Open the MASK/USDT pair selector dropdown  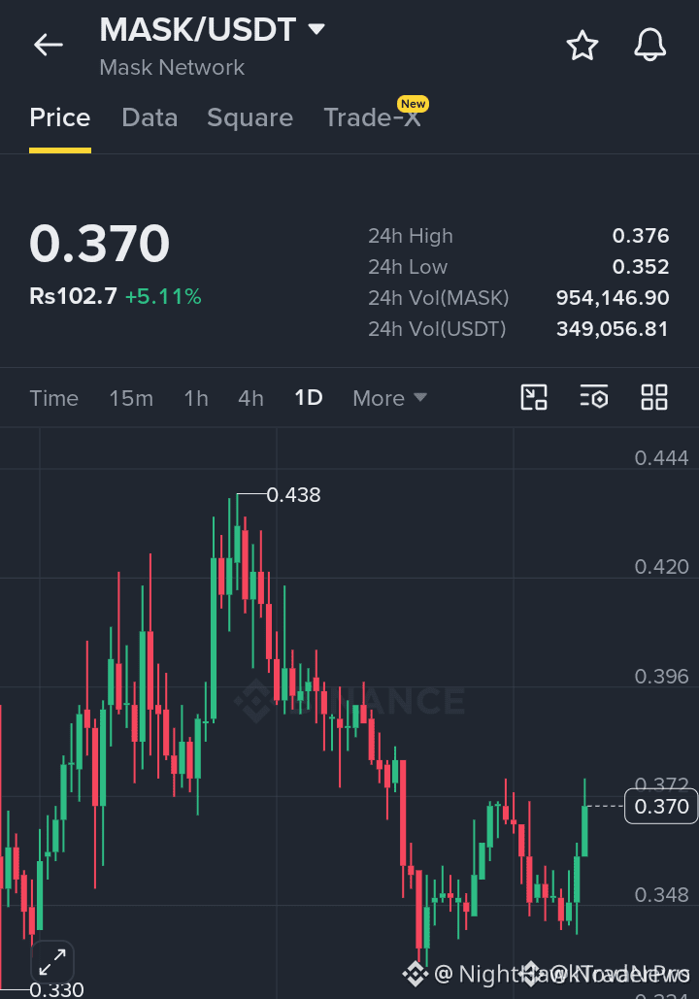(x=213, y=29)
